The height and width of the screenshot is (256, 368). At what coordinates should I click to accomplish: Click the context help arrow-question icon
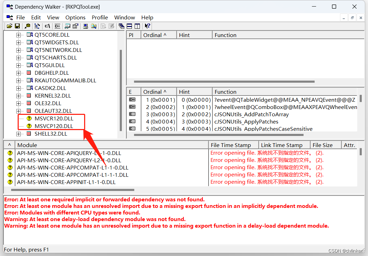[147, 26]
